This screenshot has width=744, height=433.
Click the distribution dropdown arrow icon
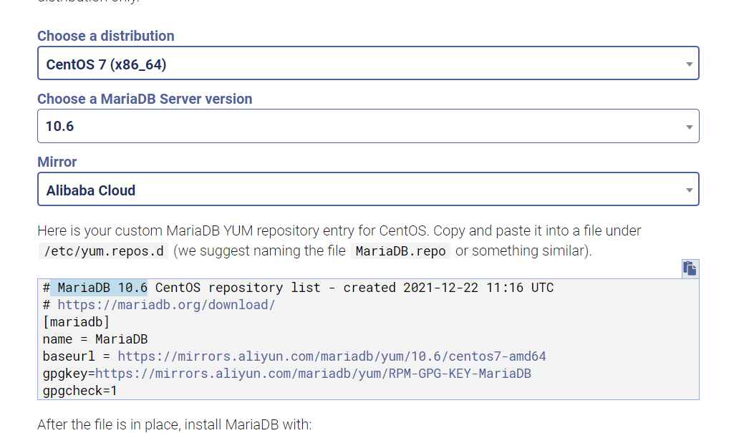pyautogui.click(x=688, y=62)
